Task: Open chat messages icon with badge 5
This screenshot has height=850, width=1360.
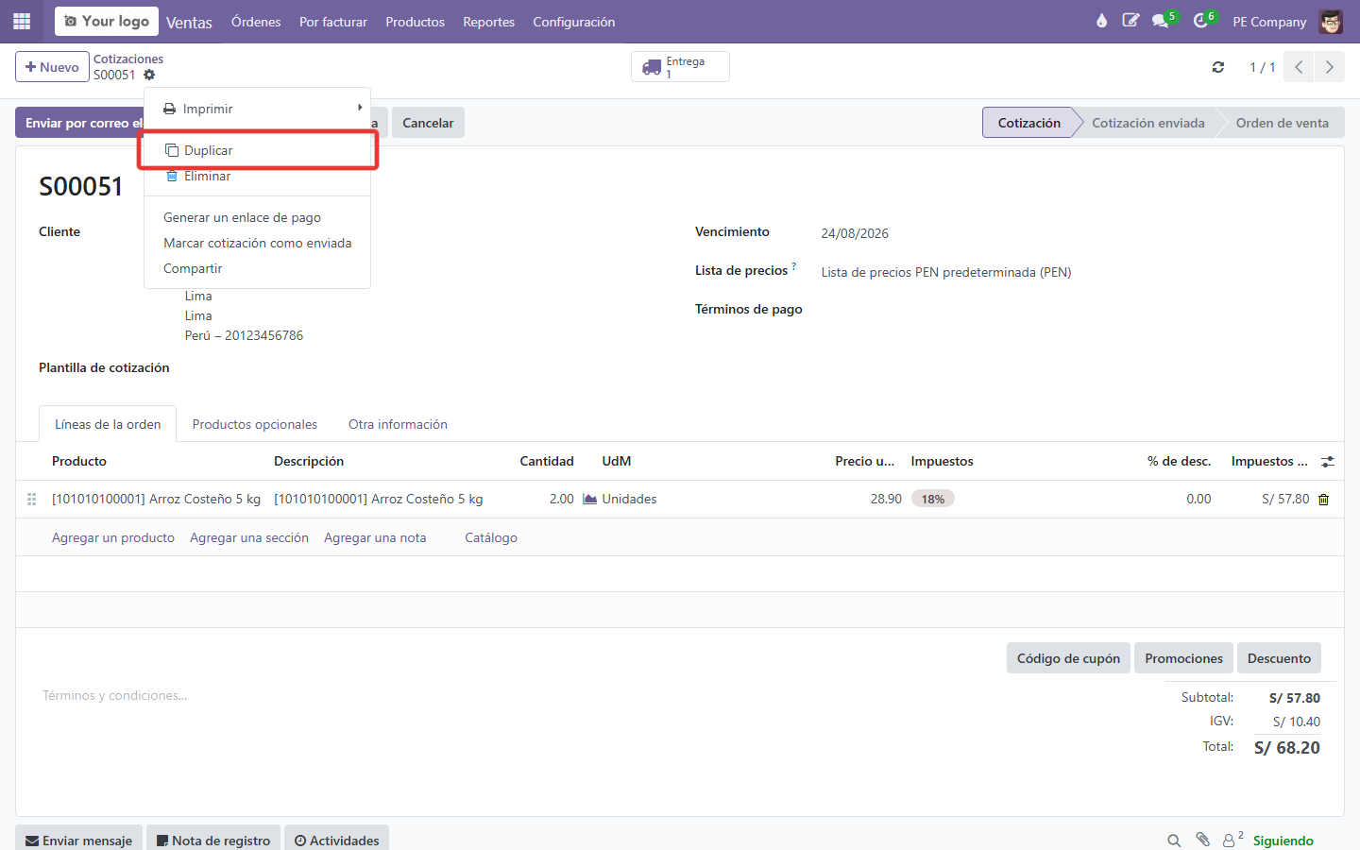Action: pos(1163,21)
